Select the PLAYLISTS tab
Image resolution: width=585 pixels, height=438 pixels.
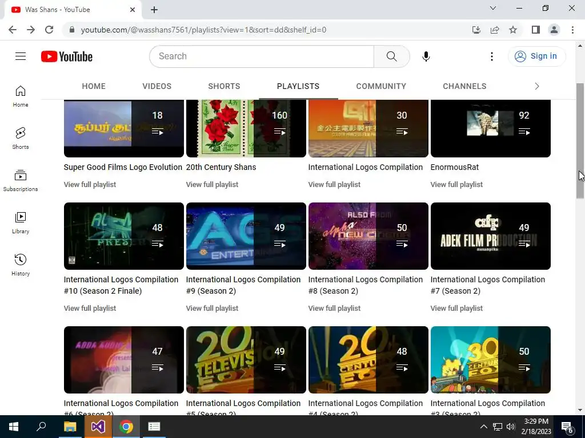298,87
